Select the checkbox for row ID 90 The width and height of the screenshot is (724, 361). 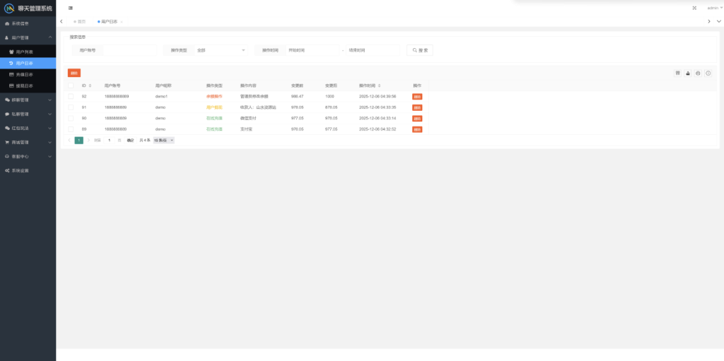pos(71,118)
